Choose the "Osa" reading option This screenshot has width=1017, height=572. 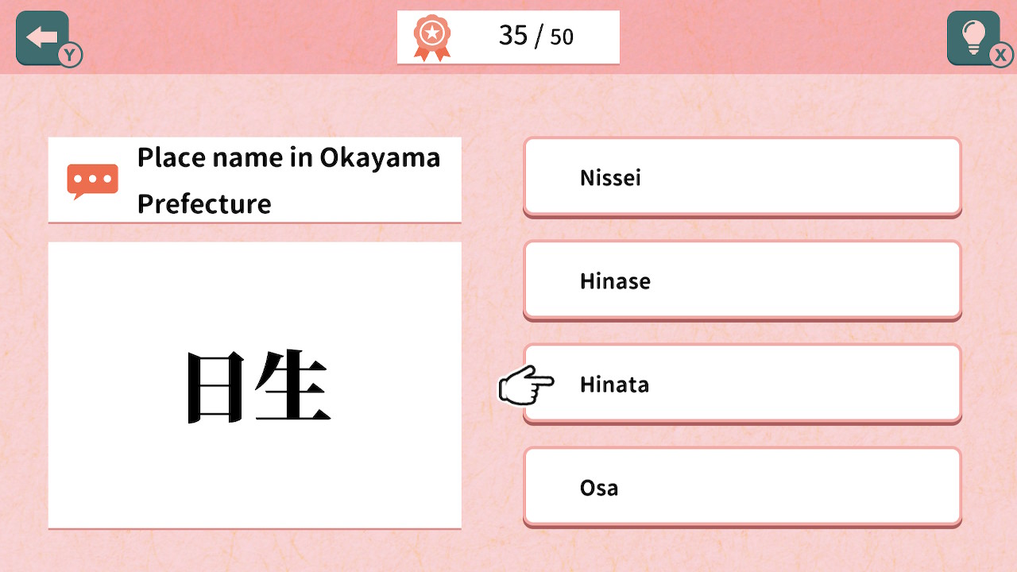coord(741,486)
